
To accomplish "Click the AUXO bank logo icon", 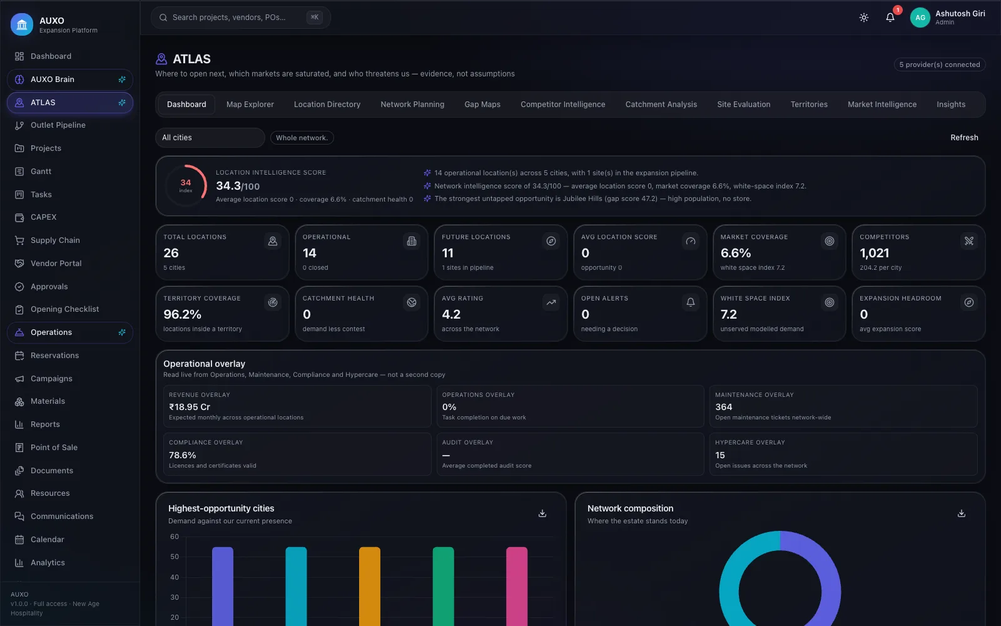I will point(22,24).
